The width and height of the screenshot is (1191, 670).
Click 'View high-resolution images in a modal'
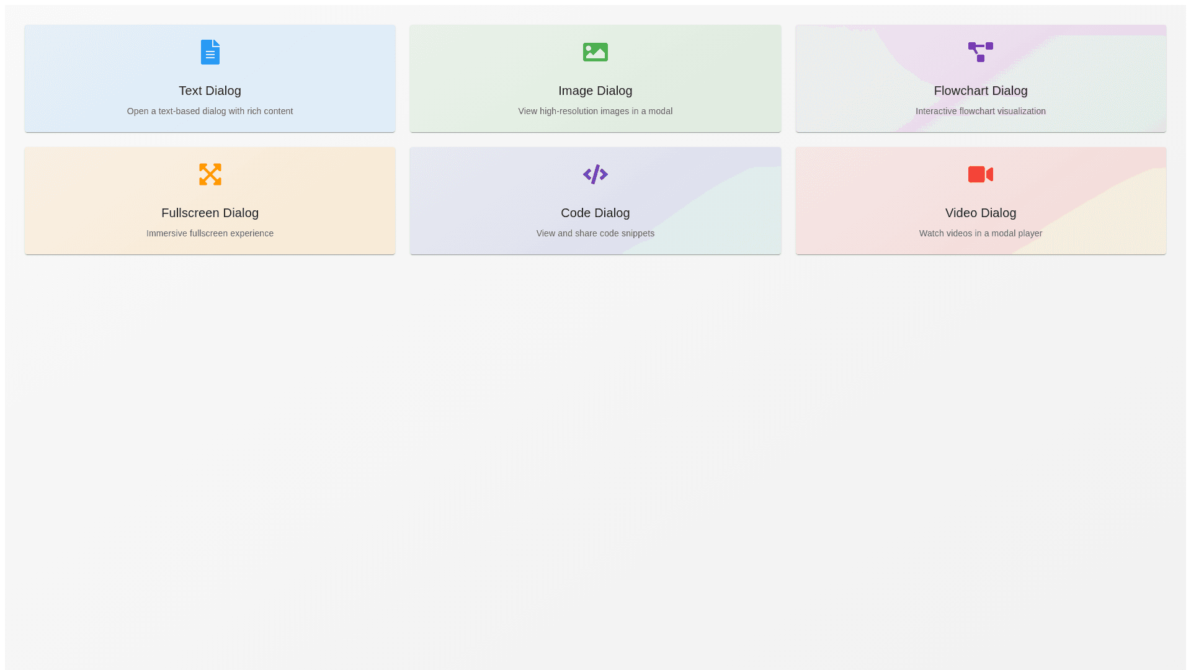click(595, 111)
